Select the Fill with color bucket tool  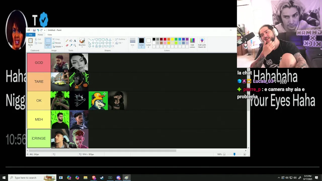pos(71,40)
